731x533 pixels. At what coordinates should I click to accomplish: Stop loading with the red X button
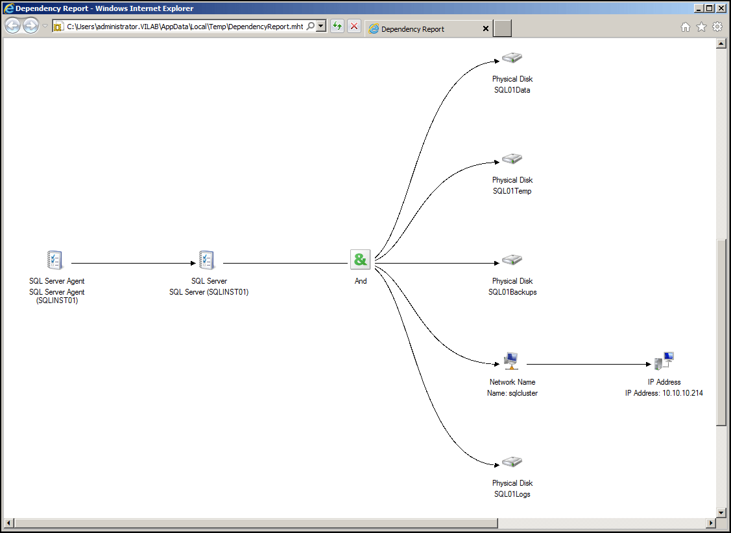tap(354, 26)
